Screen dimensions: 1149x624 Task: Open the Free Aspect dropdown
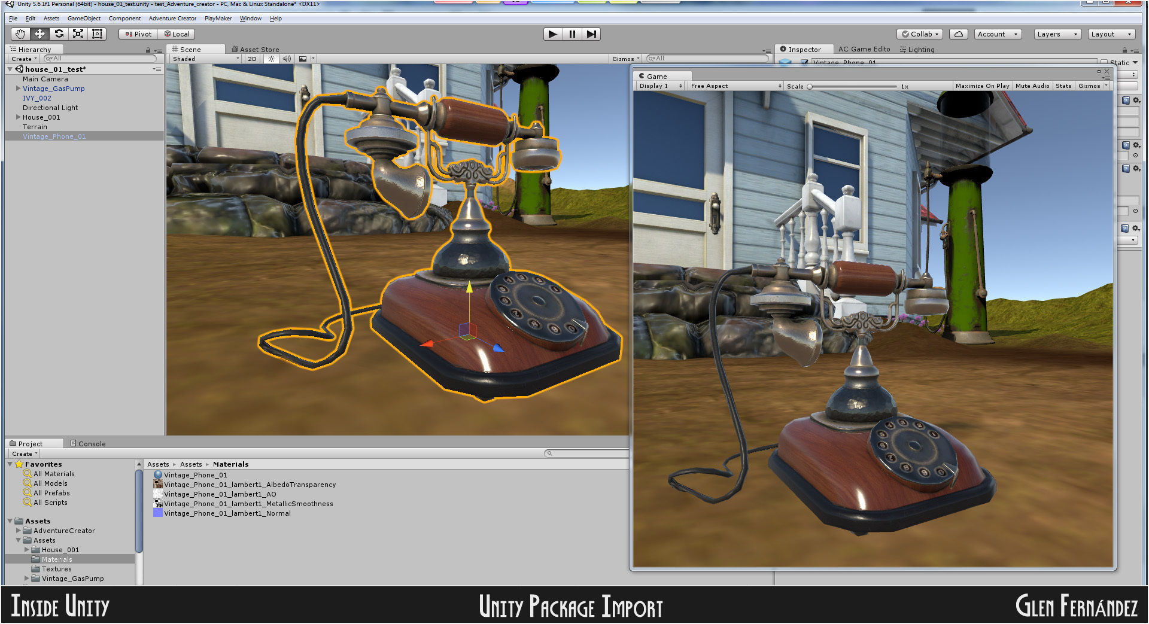(735, 86)
